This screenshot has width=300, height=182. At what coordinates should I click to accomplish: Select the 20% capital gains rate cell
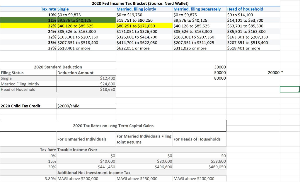pos(28,167)
